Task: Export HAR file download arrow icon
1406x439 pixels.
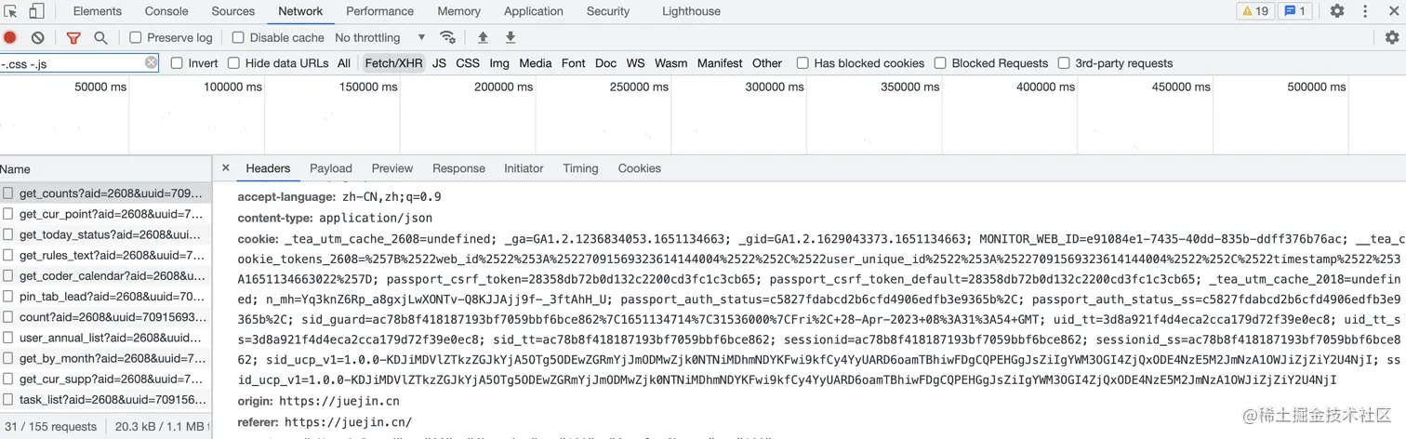Action: 511,37
